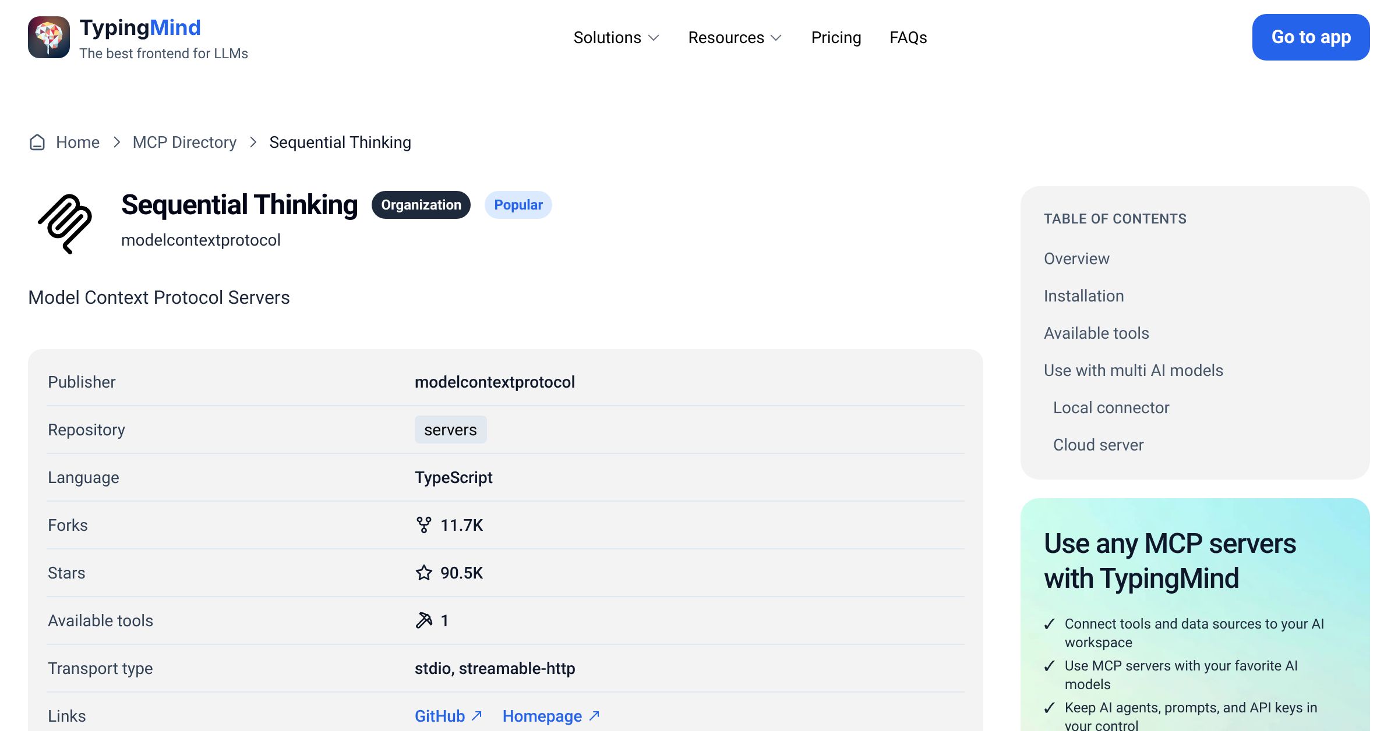Click the TypingMind brand name text
1398x731 pixels.
click(140, 28)
